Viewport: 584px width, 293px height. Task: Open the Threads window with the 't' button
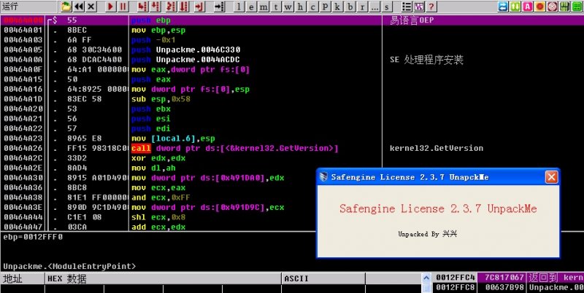(x=276, y=7)
